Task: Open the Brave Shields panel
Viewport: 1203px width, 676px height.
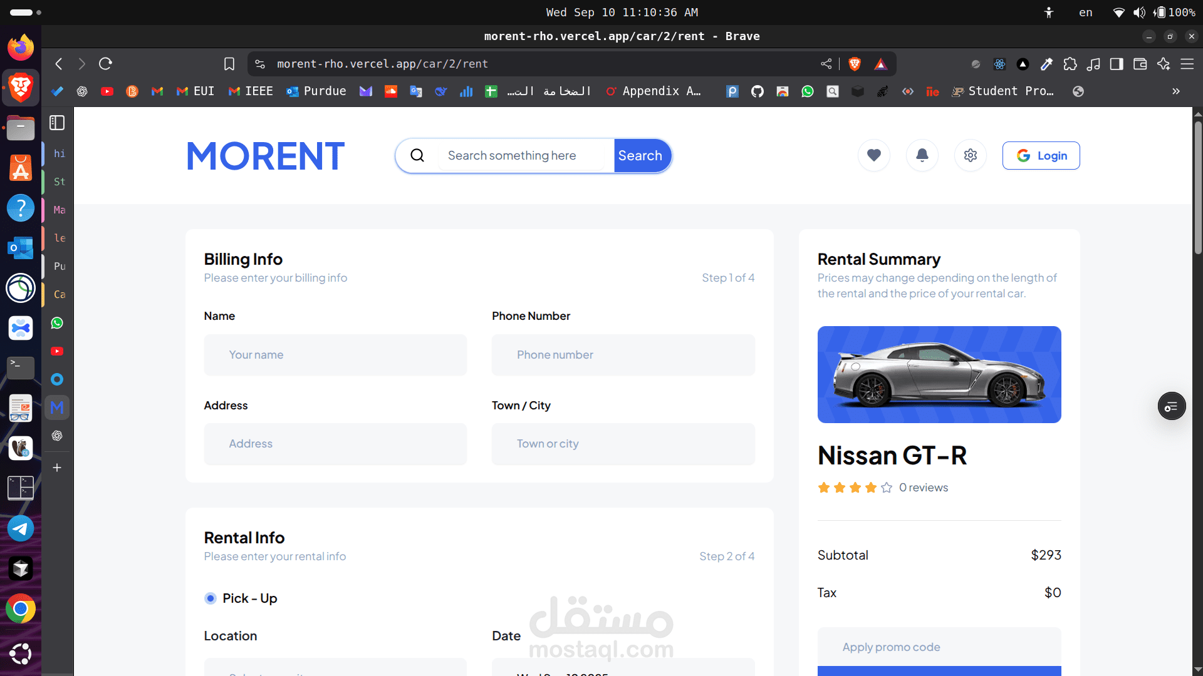Action: click(x=855, y=64)
